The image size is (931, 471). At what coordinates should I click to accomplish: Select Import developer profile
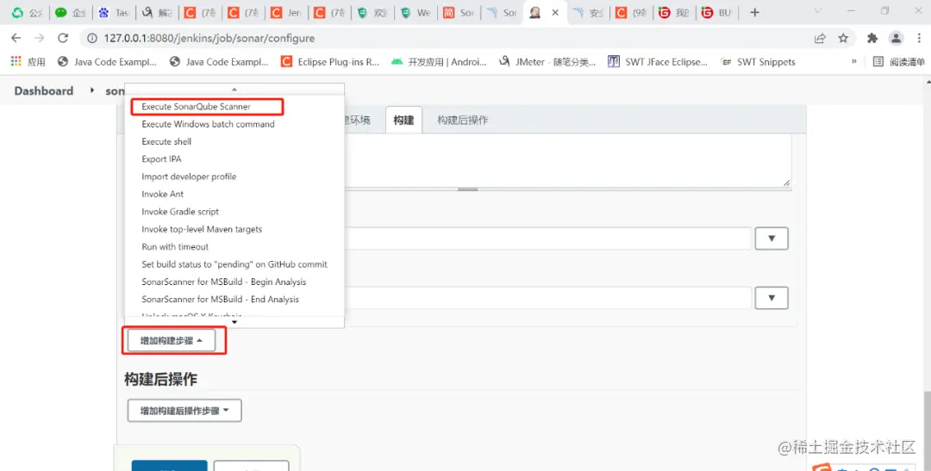pos(189,177)
